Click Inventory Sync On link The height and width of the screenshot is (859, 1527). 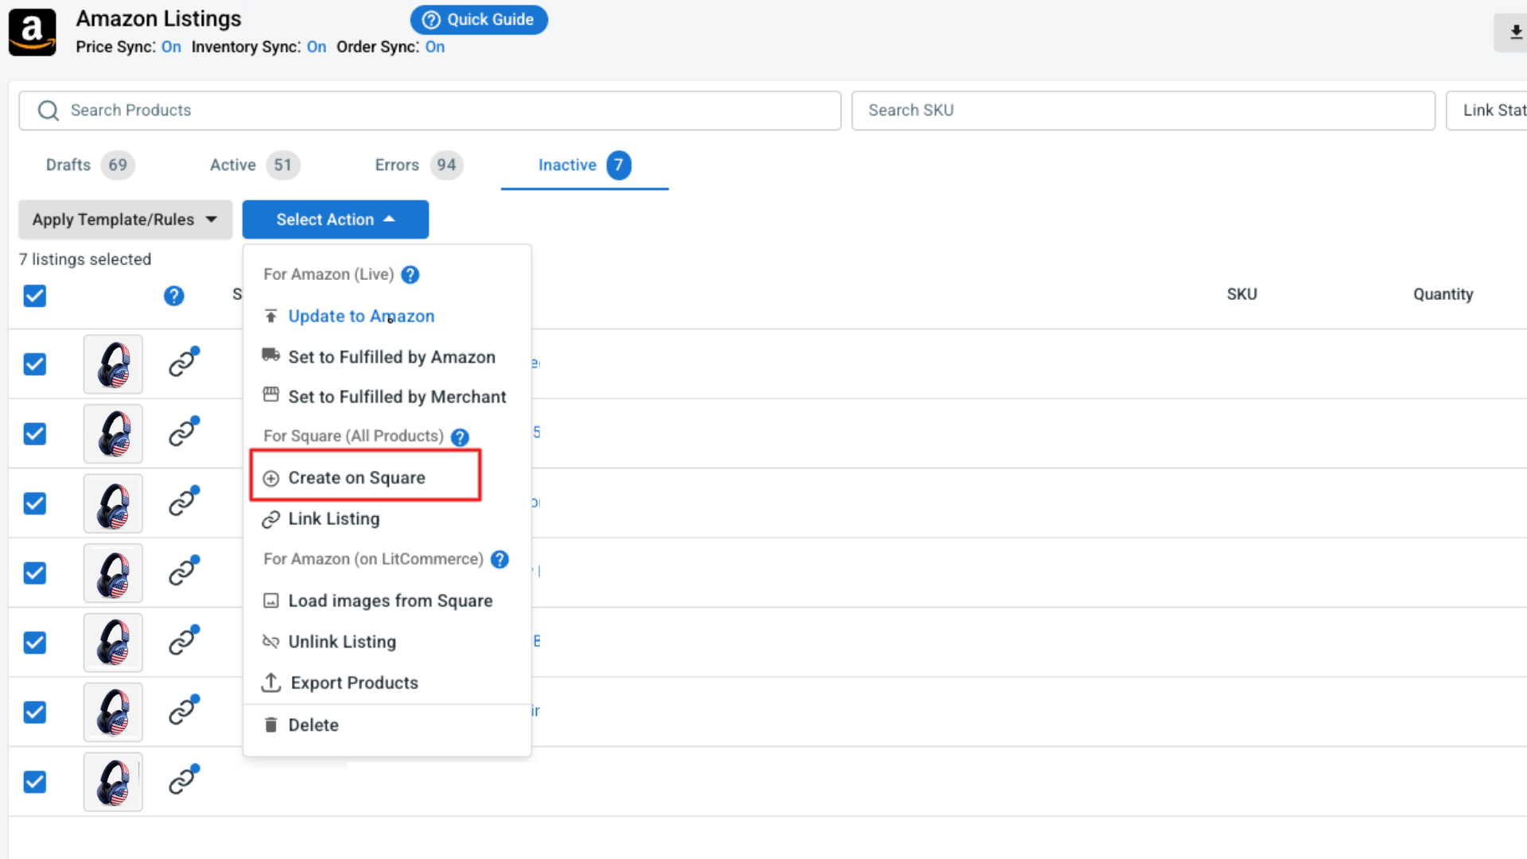tap(317, 47)
